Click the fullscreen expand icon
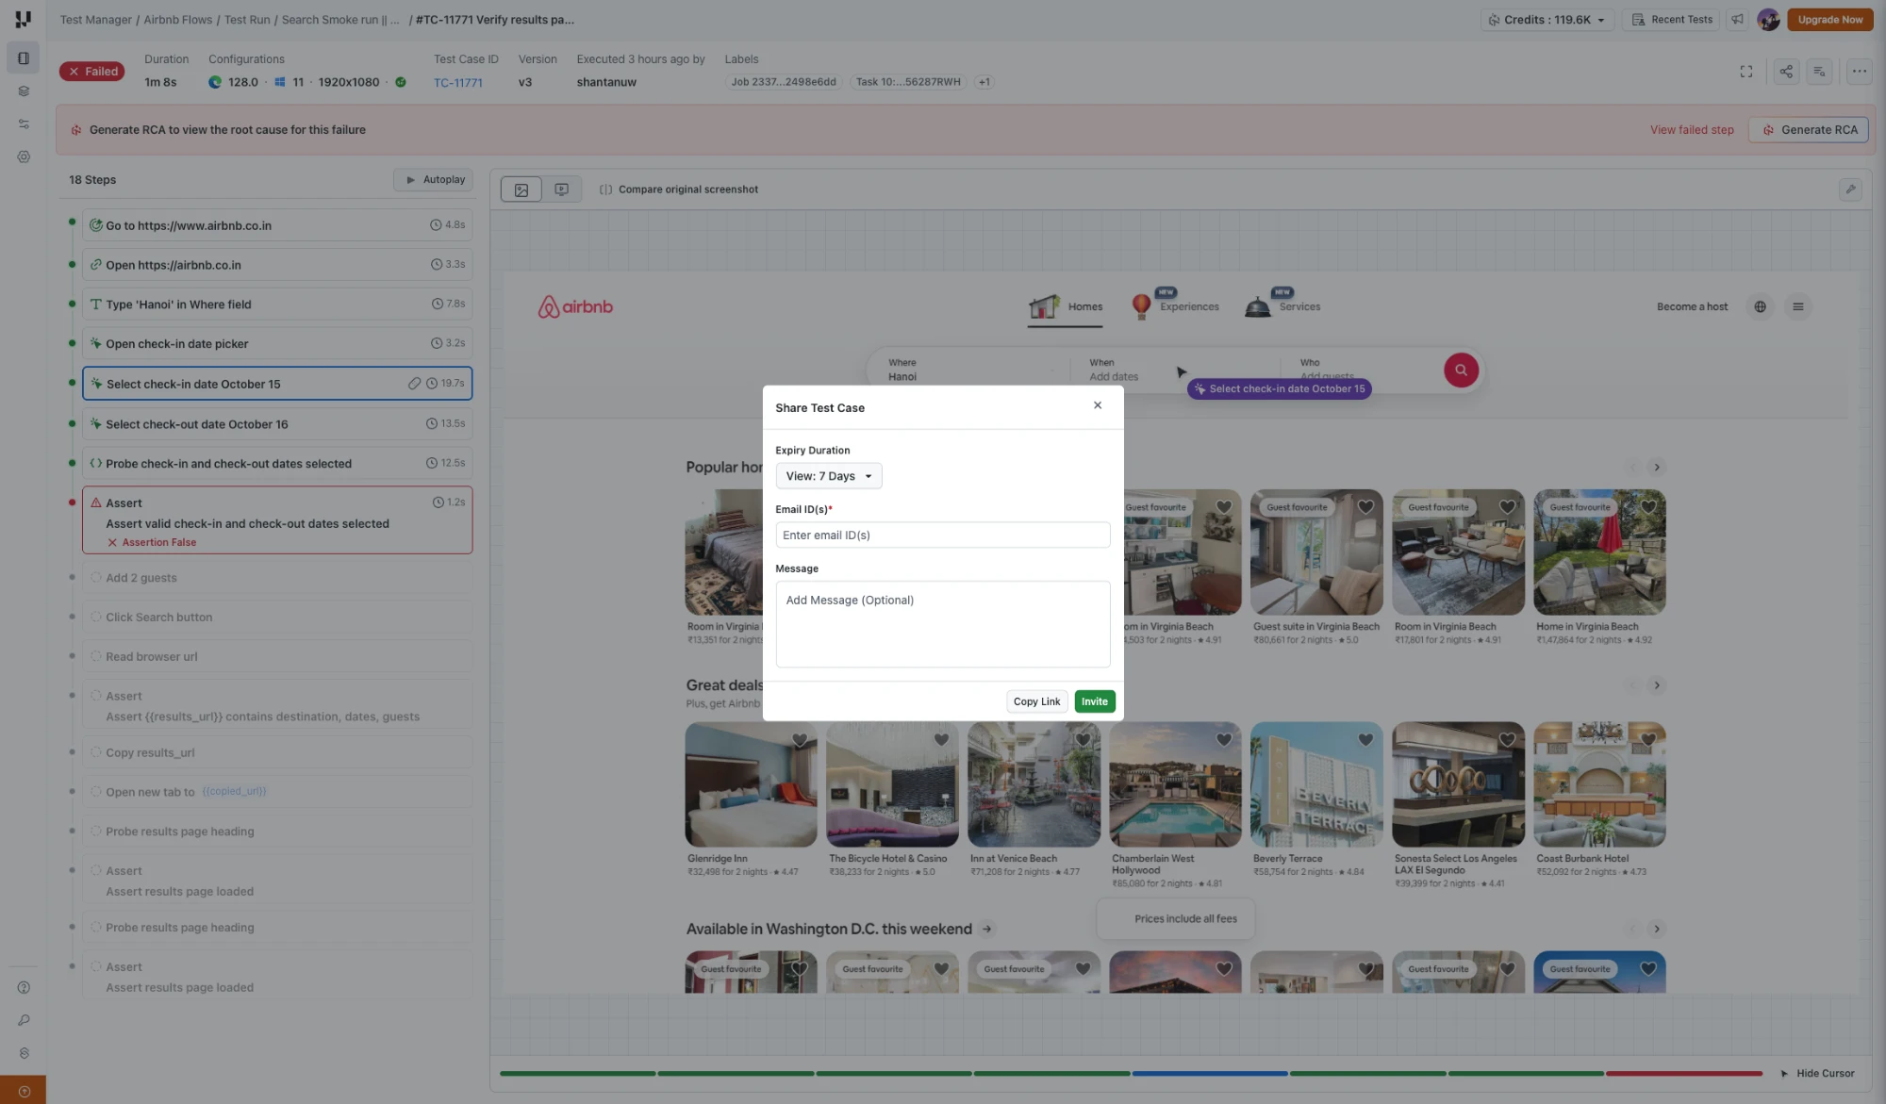The image size is (1886, 1104). 1746,72
